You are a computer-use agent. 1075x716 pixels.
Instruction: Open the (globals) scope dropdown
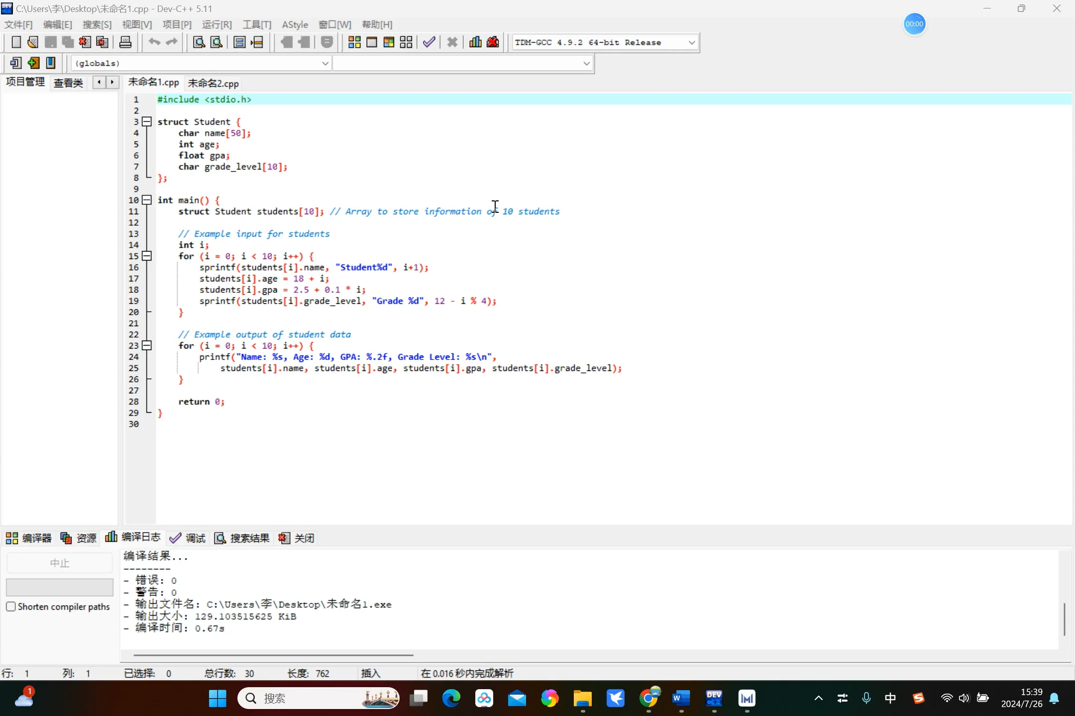pos(324,63)
